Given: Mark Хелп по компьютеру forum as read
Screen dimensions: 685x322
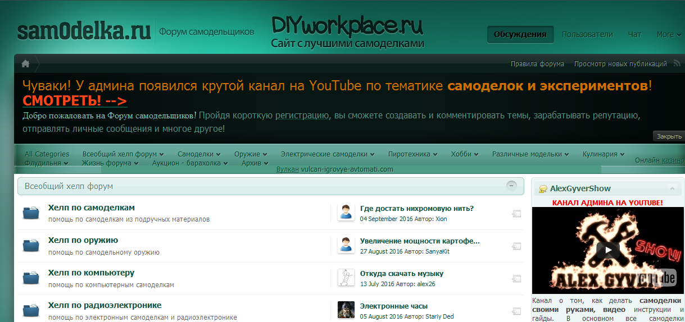Looking at the screenshot, I should (516, 278).
